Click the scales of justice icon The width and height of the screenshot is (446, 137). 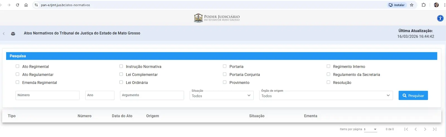13,34
